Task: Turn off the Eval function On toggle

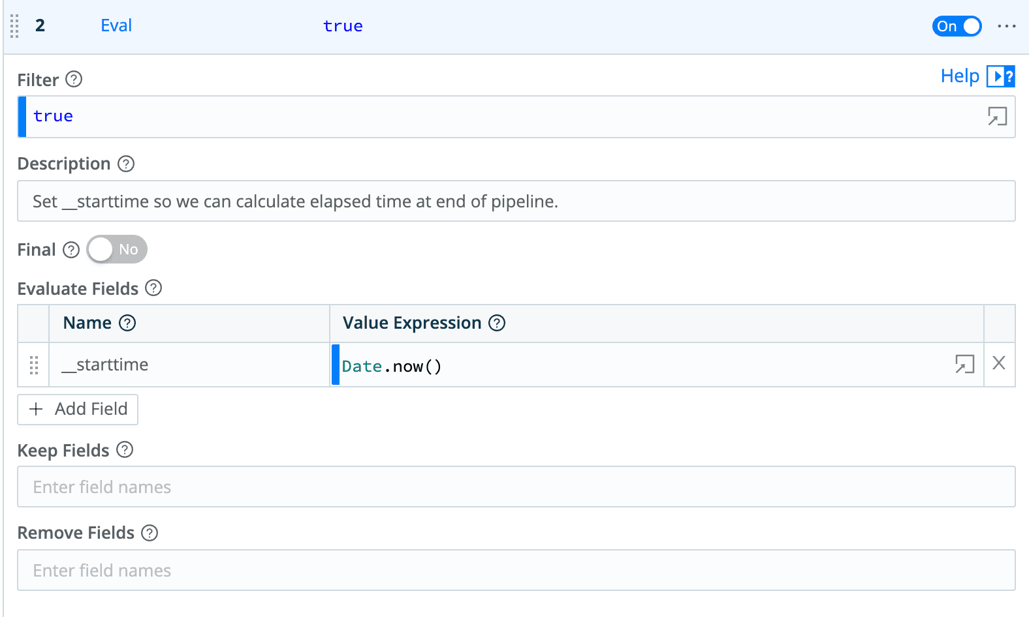Action: [957, 26]
